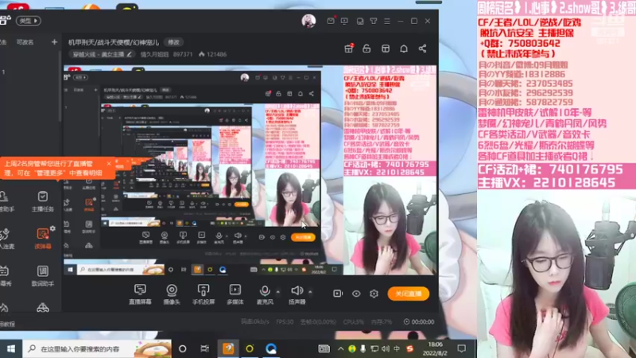The height and width of the screenshot is (358, 636).
Task: Open the 类型 type dropdown
Action: [x=28, y=21]
